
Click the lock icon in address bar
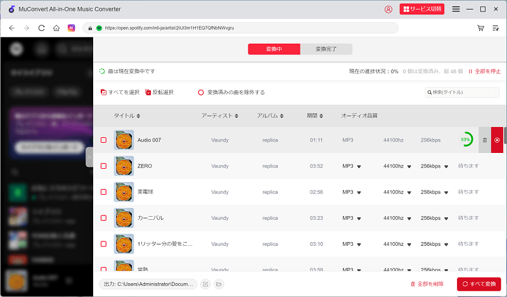(90, 28)
